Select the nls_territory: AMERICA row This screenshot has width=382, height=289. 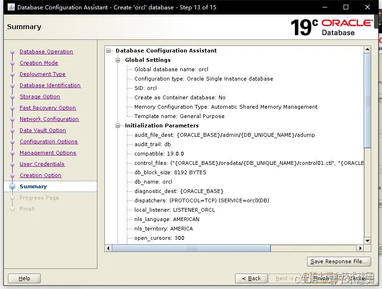[x=164, y=229]
